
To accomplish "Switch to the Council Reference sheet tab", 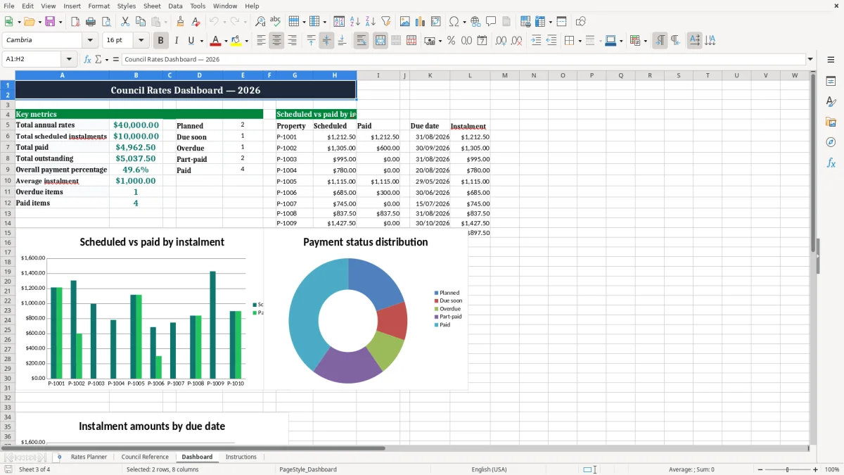I will tap(145, 457).
